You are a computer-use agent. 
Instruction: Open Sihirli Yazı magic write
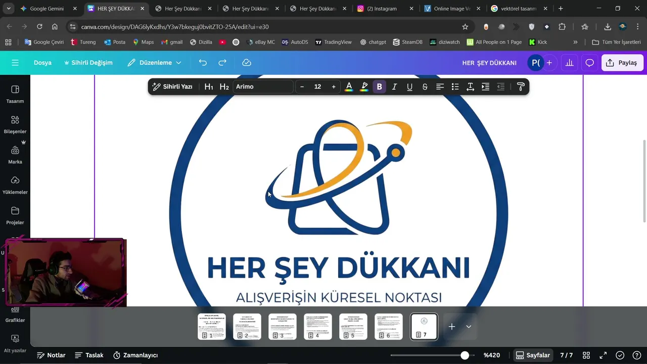172,86
